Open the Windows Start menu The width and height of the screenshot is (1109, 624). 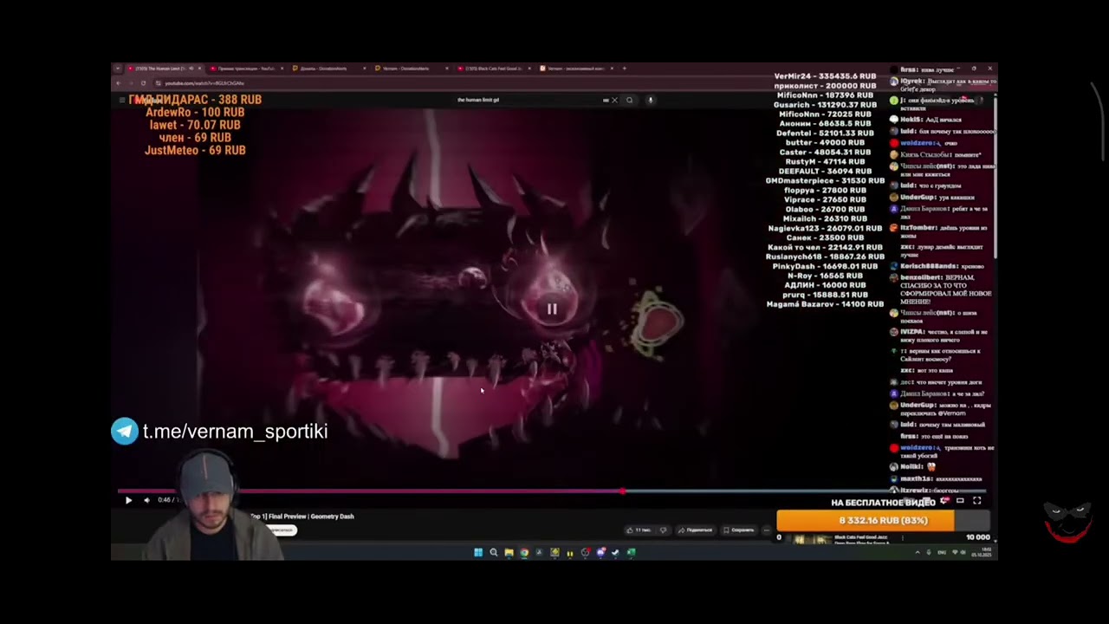pos(478,552)
